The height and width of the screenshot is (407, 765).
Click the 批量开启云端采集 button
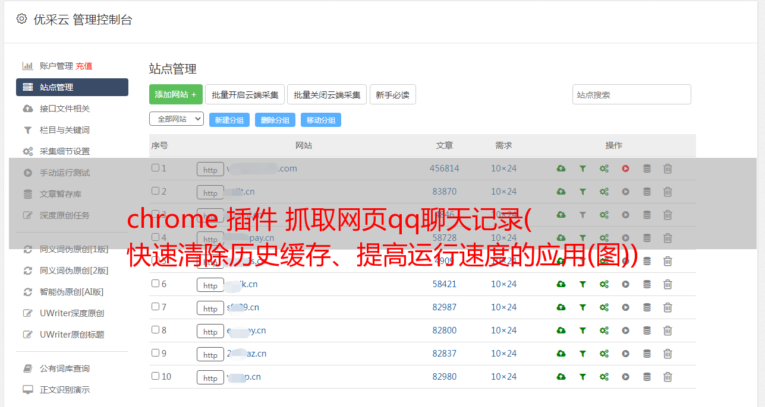245,94
